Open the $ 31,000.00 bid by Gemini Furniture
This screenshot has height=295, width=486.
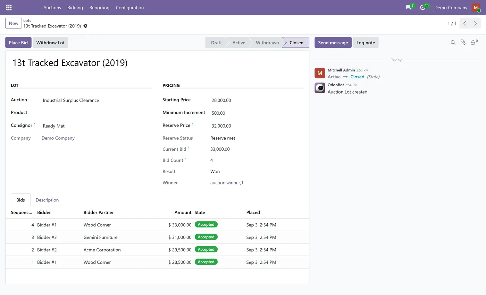[157, 237]
